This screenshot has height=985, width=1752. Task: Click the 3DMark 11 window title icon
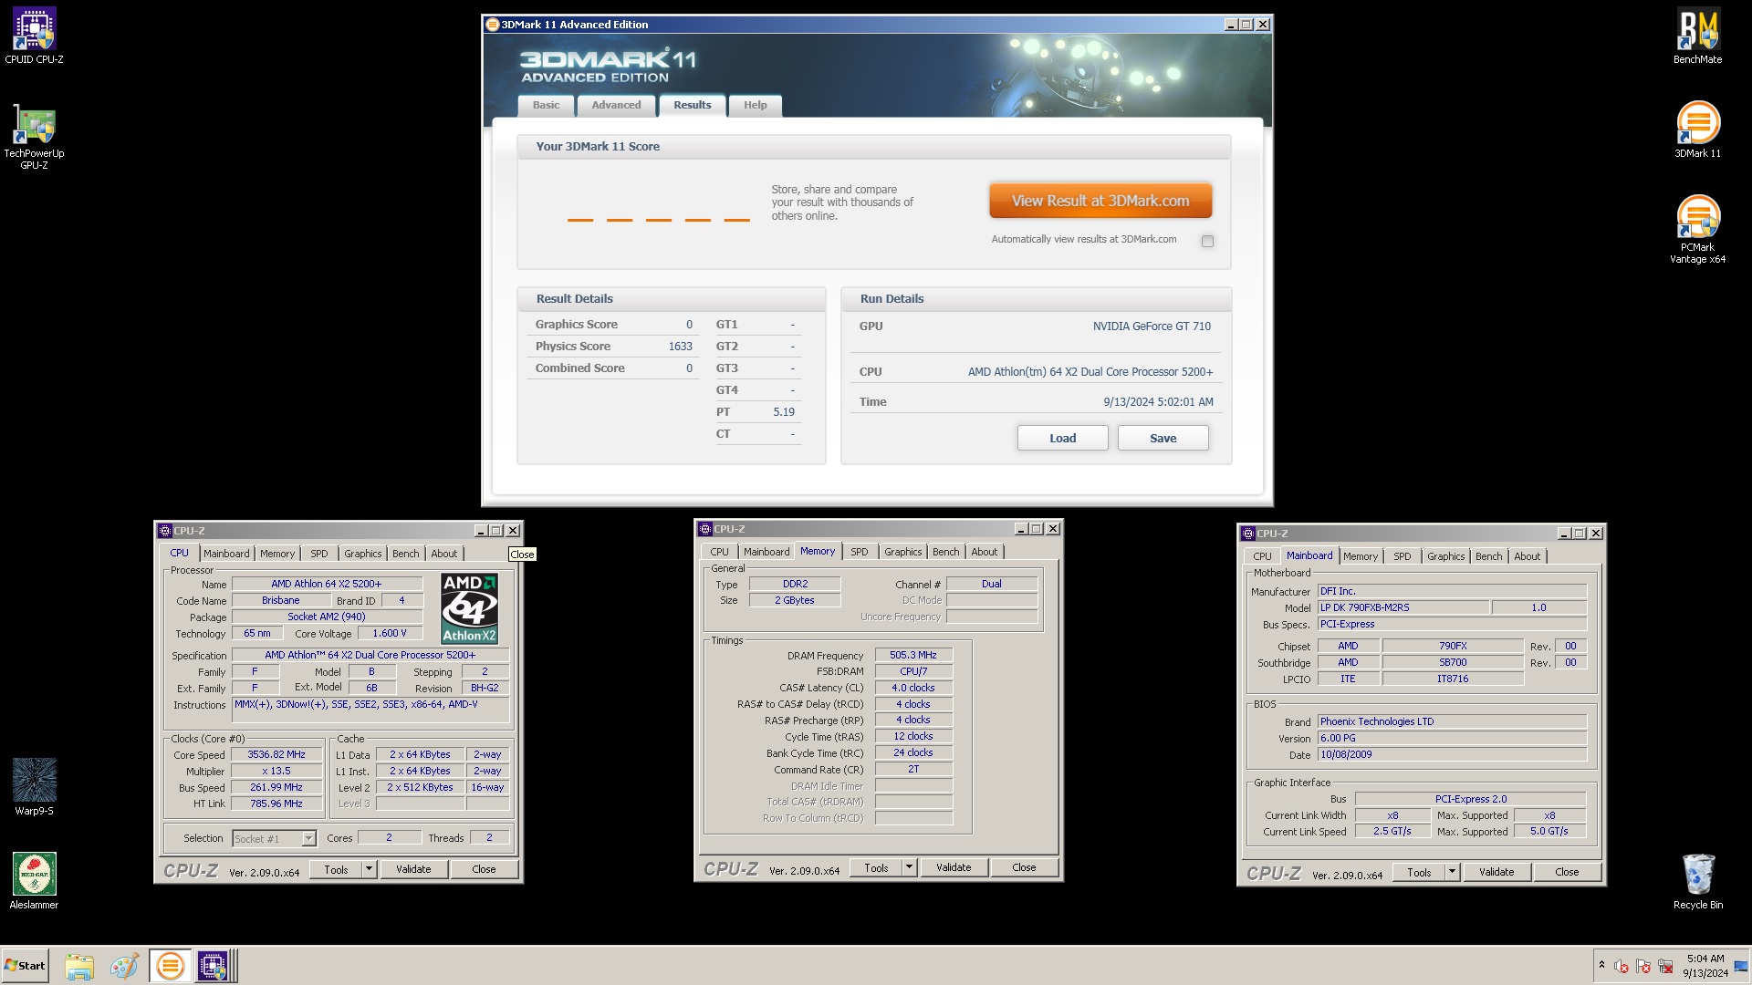click(x=493, y=25)
